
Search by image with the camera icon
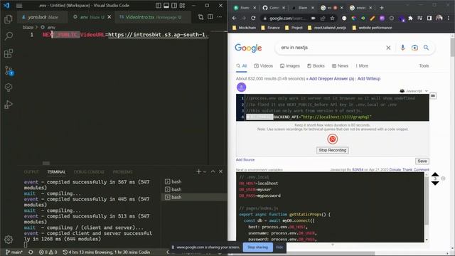point(414,48)
